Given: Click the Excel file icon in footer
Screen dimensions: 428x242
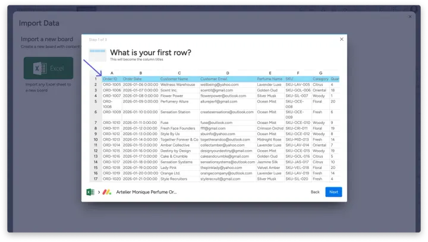Looking at the screenshot, I should [90, 192].
